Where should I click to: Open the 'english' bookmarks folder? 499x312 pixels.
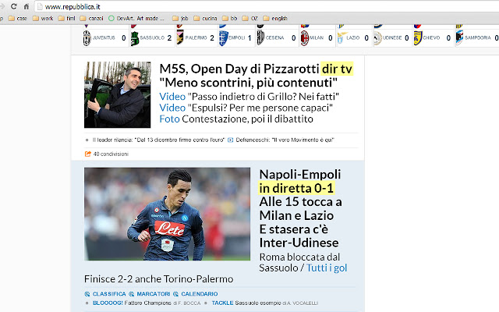pyautogui.click(x=275, y=19)
